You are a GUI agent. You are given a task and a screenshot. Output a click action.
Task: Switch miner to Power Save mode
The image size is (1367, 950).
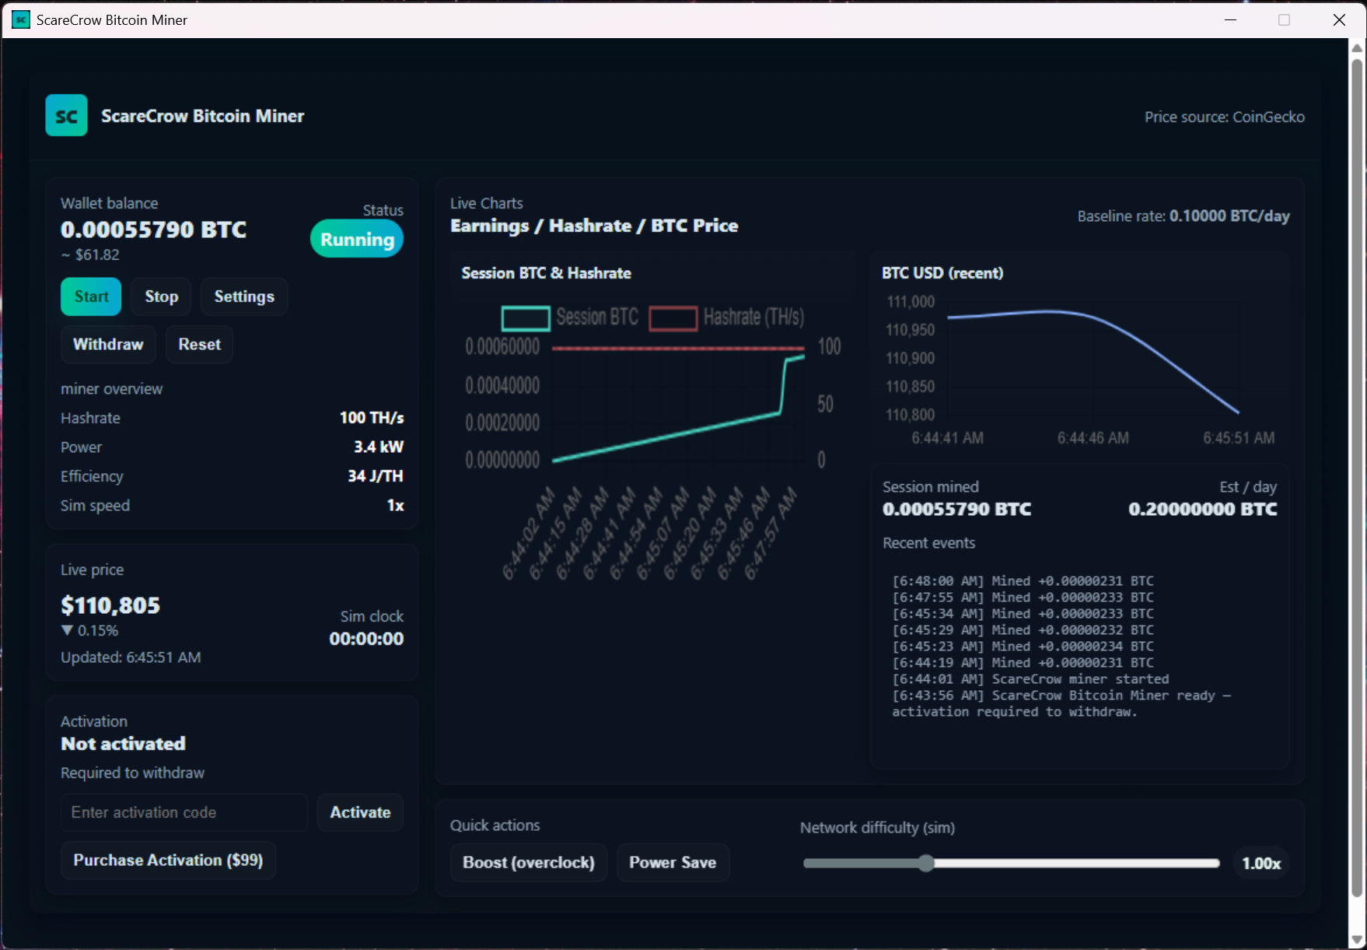point(673,862)
